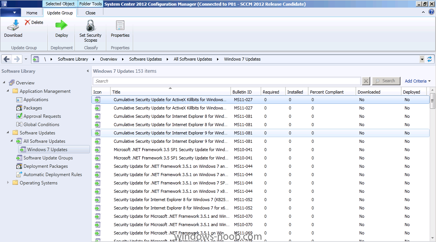Select Internet Explorer 9 highlighted update row
This screenshot has width=436, height=242.
click(261, 133)
